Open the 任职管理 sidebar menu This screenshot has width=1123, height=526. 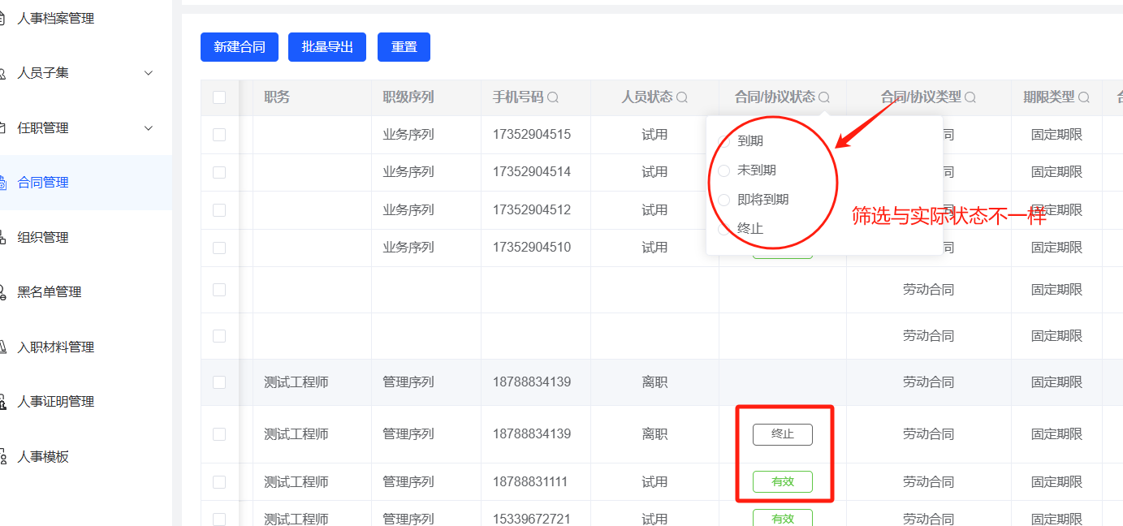(x=43, y=128)
